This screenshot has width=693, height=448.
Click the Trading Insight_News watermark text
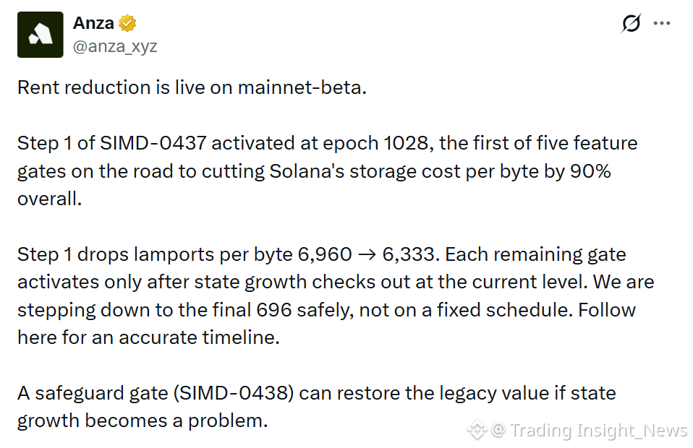pos(599,430)
